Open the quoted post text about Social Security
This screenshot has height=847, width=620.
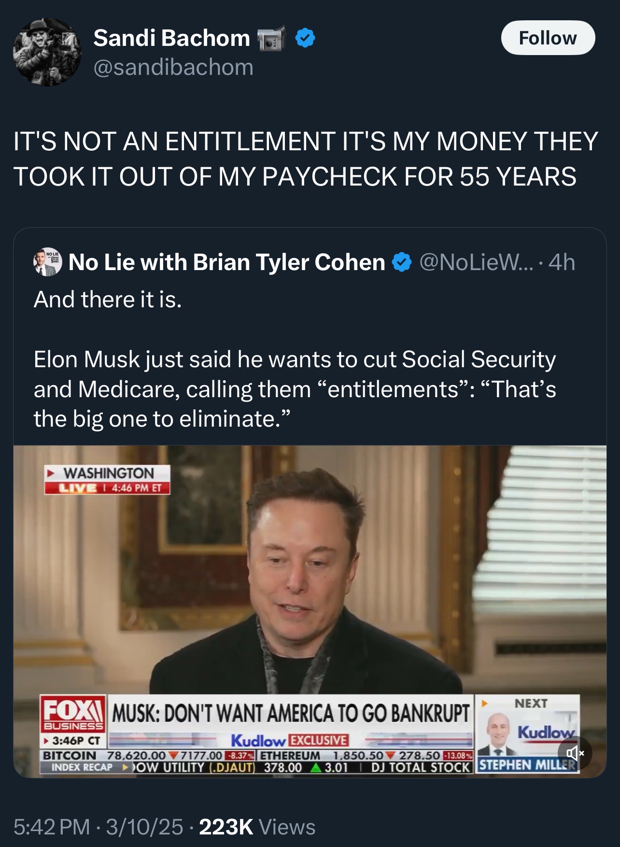click(x=295, y=388)
